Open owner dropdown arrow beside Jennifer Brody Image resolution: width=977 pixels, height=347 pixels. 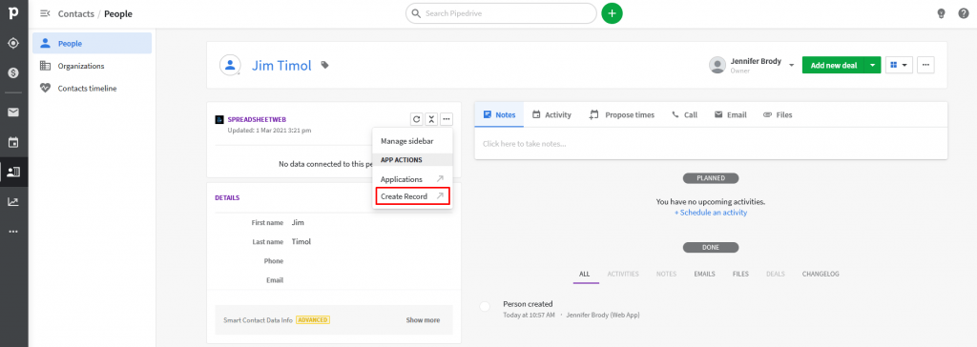coord(791,65)
